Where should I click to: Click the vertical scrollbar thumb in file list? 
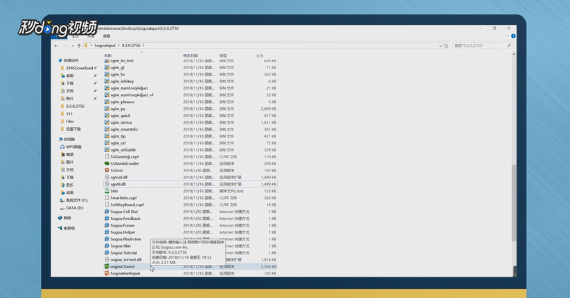coord(514,203)
